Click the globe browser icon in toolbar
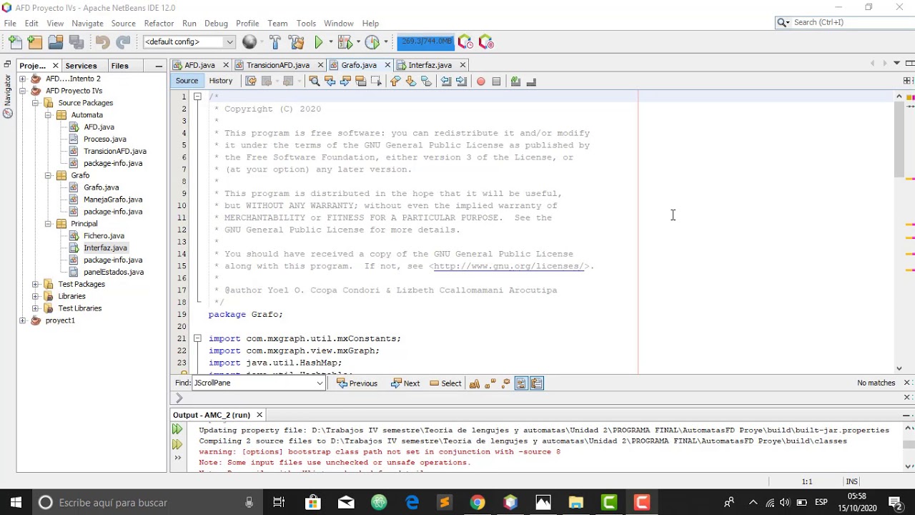 (249, 42)
